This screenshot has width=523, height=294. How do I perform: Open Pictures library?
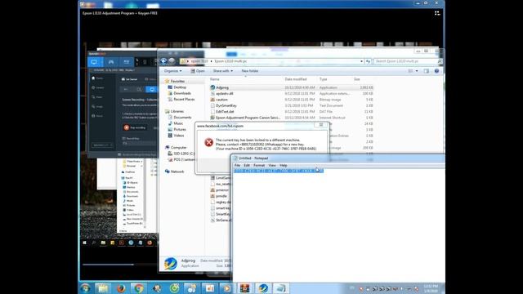coord(180,129)
